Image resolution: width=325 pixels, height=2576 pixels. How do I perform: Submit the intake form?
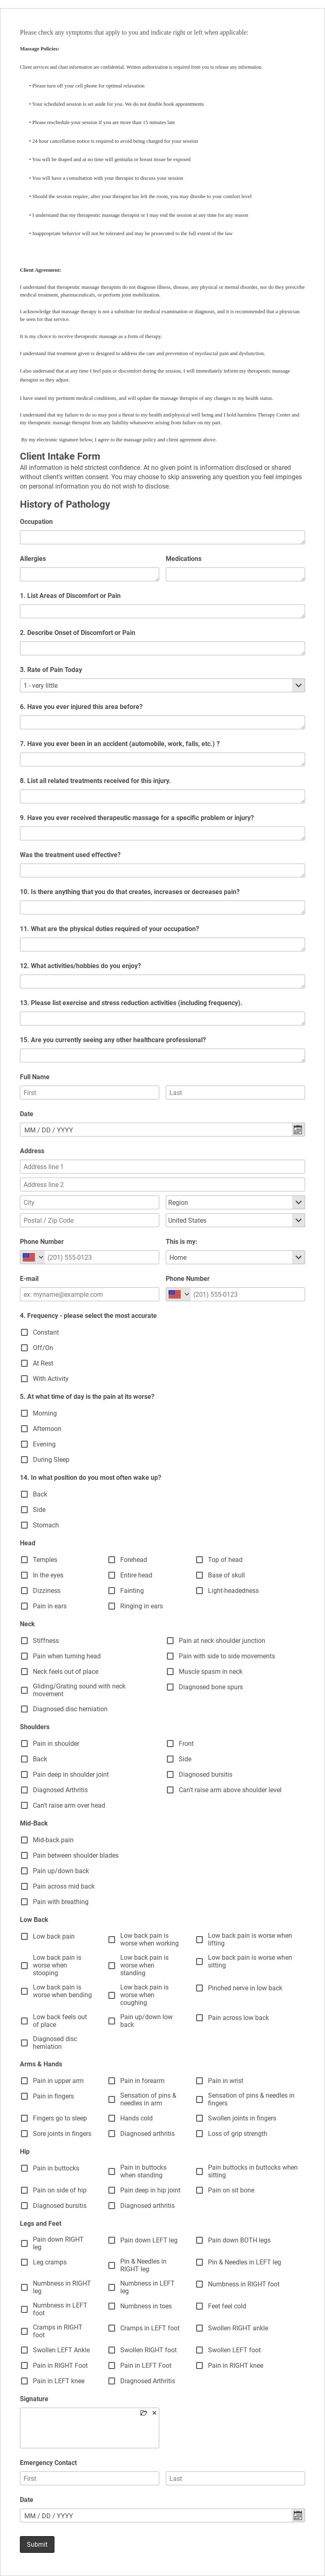pos(37,2544)
